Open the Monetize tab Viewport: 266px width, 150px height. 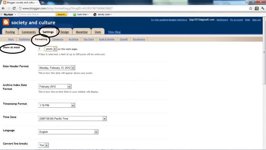(81, 32)
